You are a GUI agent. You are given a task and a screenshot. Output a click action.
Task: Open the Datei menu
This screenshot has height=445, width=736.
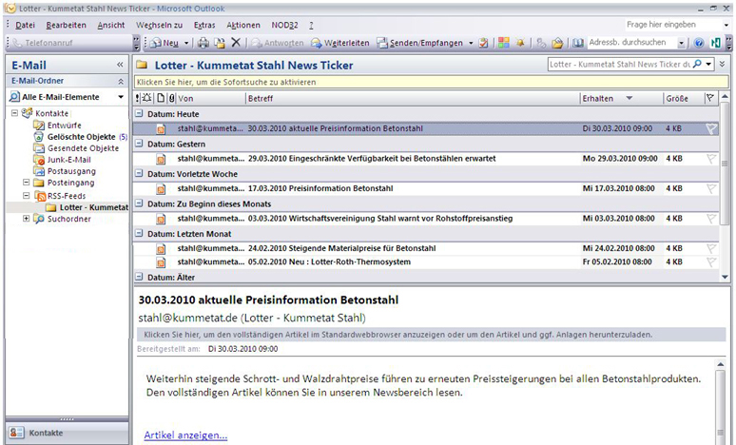25,25
